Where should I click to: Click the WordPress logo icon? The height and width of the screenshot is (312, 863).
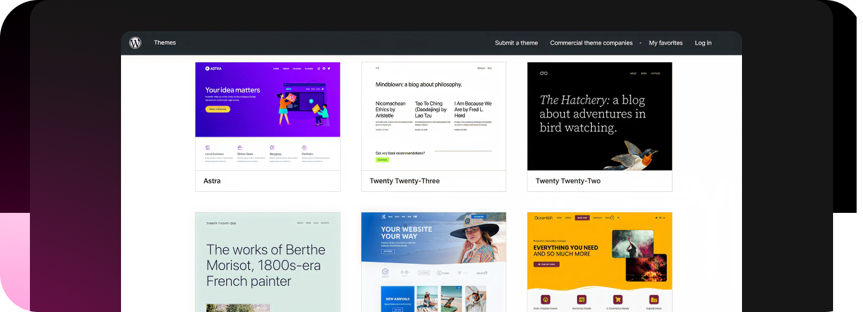pyautogui.click(x=135, y=43)
